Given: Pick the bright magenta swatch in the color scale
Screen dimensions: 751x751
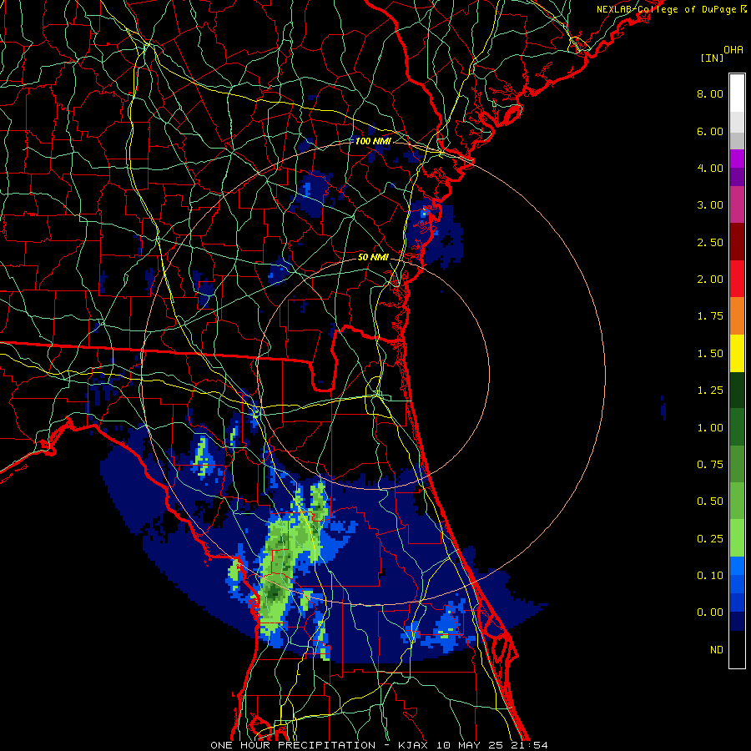Looking at the screenshot, I should (x=737, y=159).
